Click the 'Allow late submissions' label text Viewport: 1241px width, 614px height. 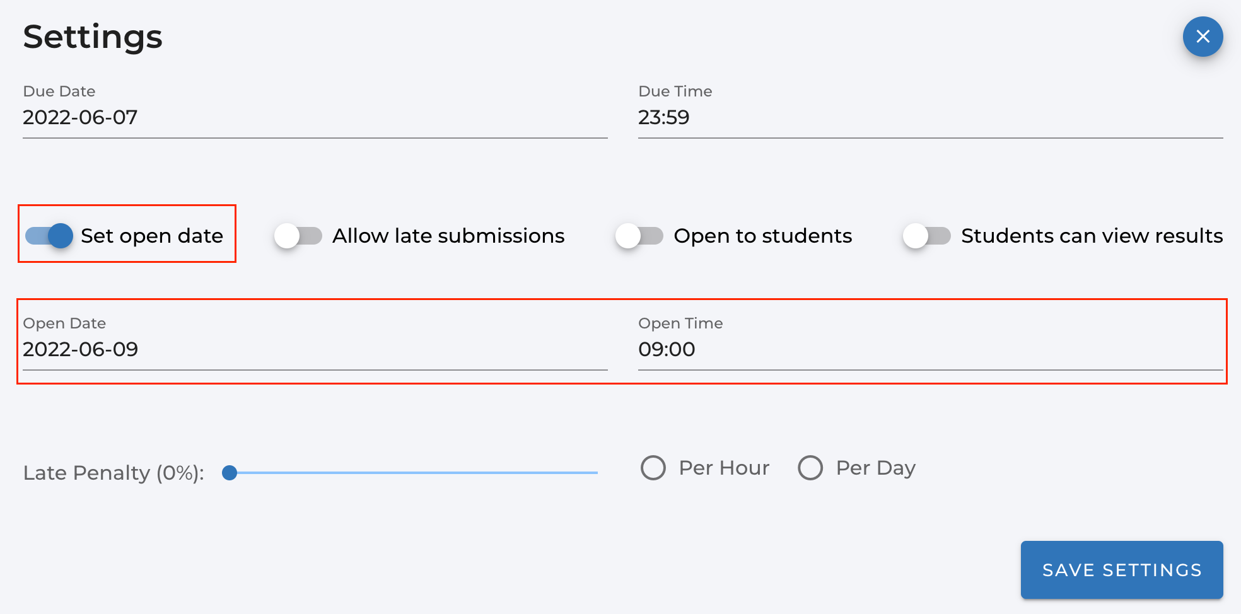[x=448, y=236]
